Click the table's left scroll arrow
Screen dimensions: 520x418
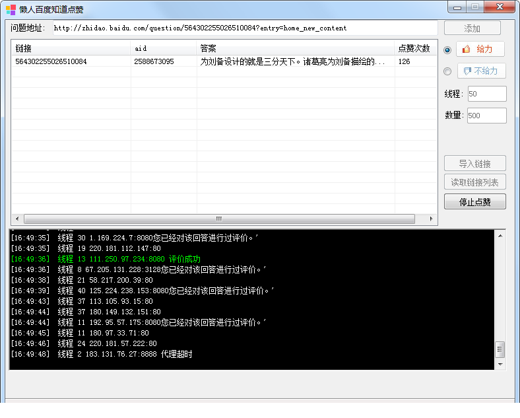click(x=17, y=219)
